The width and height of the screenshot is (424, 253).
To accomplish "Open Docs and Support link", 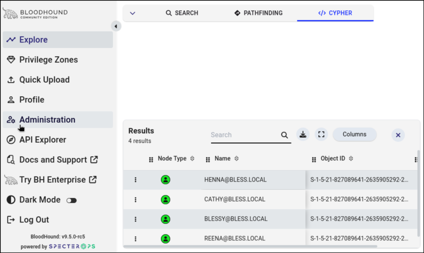I will [x=58, y=160].
